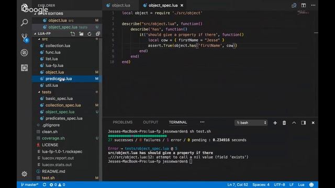
Task: Send feedback via smiley icon in status bar
Action: (x=311, y=184)
